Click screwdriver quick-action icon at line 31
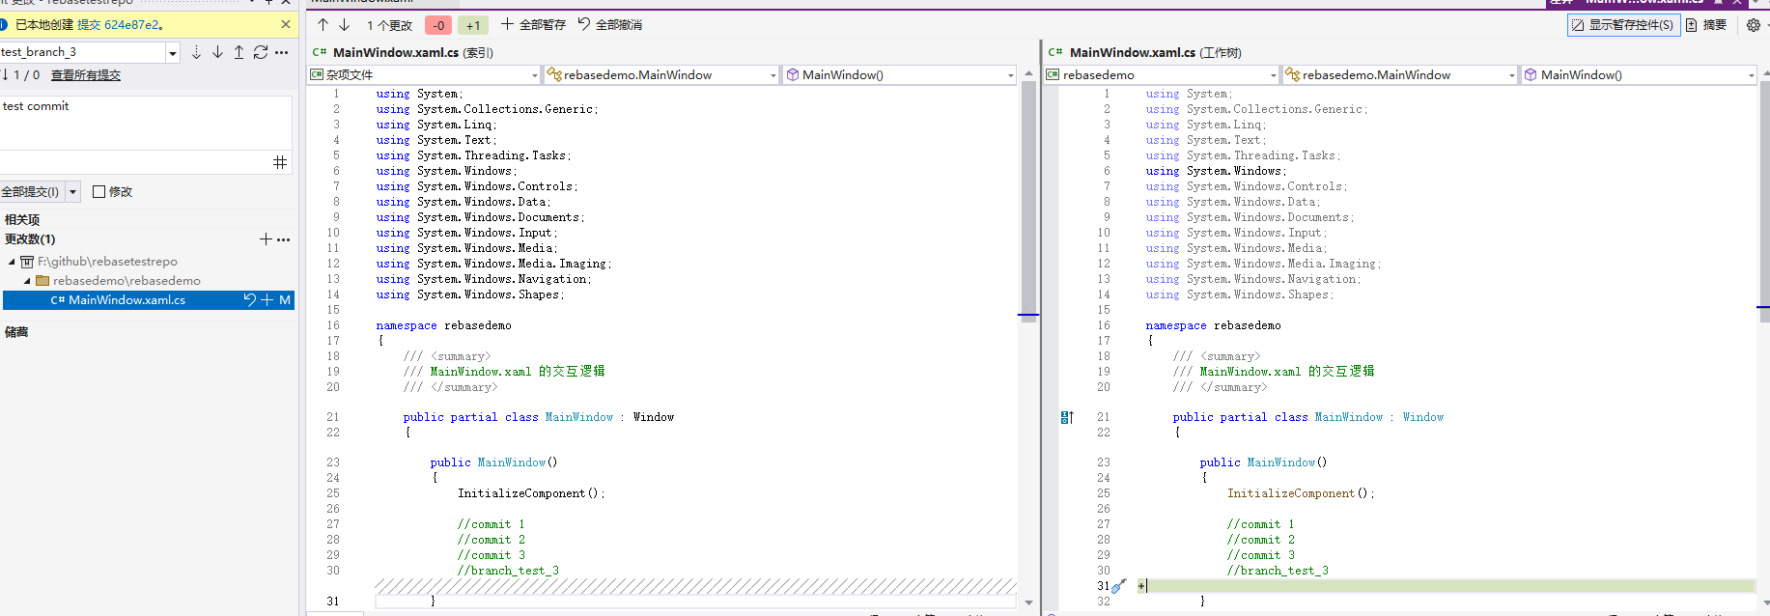Screen dimensions: 1770x616 [1119, 586]
